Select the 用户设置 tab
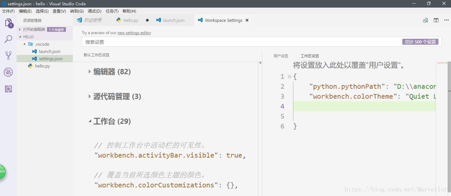451x196 pixels. [280, 56]
